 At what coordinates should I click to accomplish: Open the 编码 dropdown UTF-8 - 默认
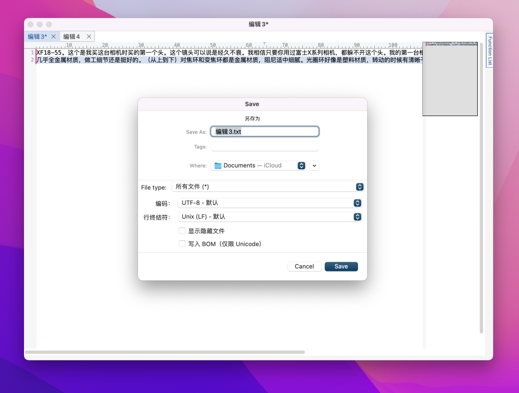tap(270, 203)
